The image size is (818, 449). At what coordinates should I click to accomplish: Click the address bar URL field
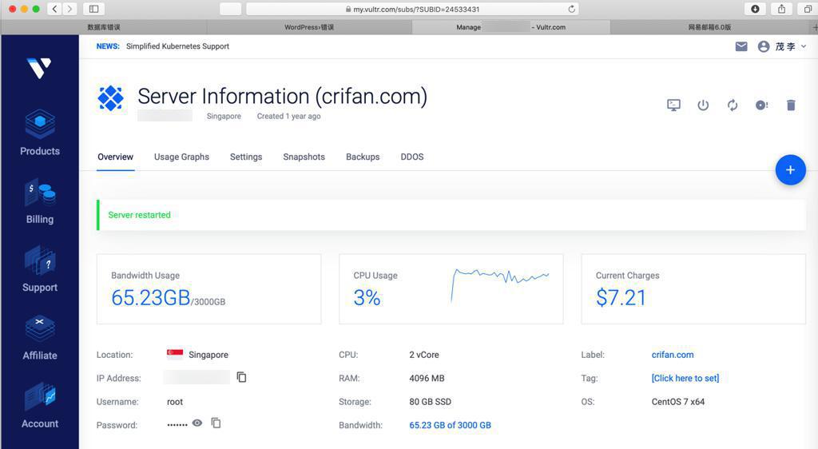click(x=412, y=9)
